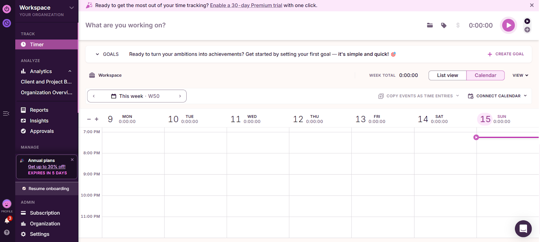This screenshot has height=242, width=540.
Task: Open the Insights page
Action: (39, 121)
